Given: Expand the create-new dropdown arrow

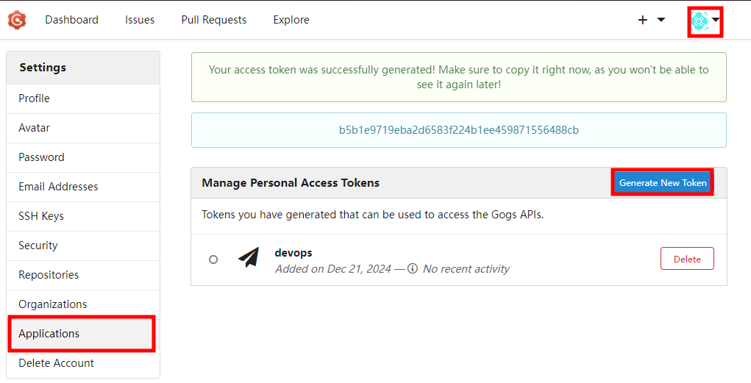Looking at the screenshot, I should 661,20.
